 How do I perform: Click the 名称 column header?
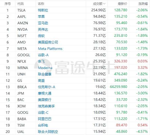coord(41,4)
